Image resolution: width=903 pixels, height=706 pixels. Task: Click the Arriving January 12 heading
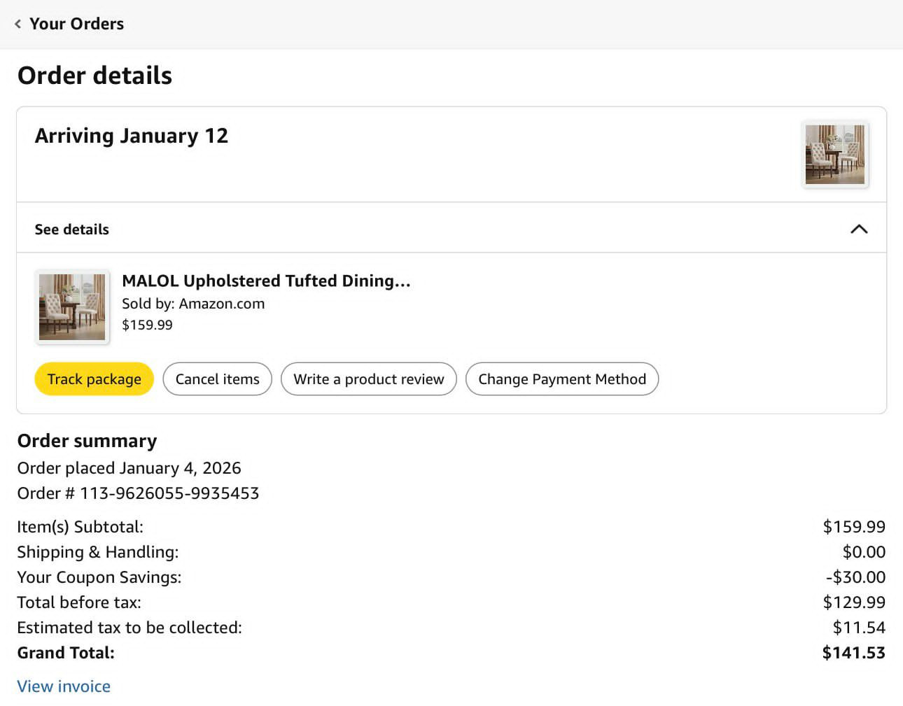pyautogui.click(x=132, y=136)
